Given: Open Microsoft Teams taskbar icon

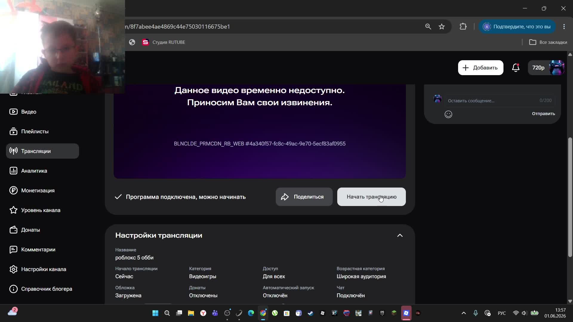Looking at the screenshot, I should [215, 313].
